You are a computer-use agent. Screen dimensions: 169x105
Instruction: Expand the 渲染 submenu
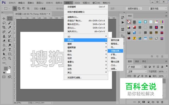coord(86,65)
